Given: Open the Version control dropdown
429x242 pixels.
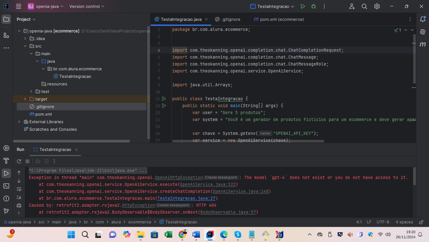Looking at the screenshot, I should 87,6.
